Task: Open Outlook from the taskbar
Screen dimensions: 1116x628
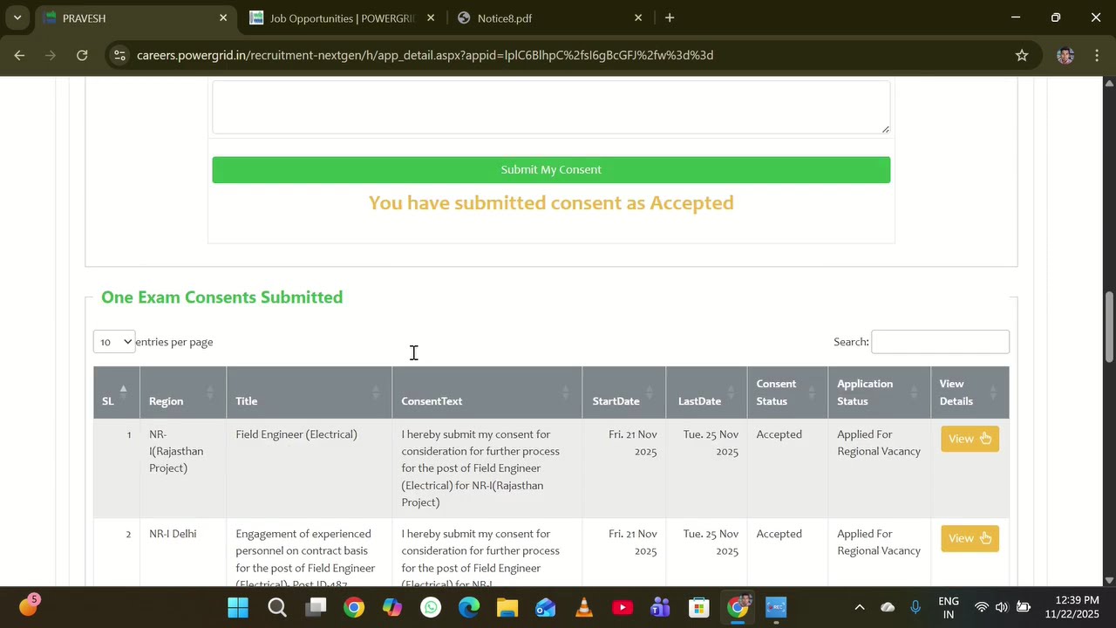Action: pos(546,608)
